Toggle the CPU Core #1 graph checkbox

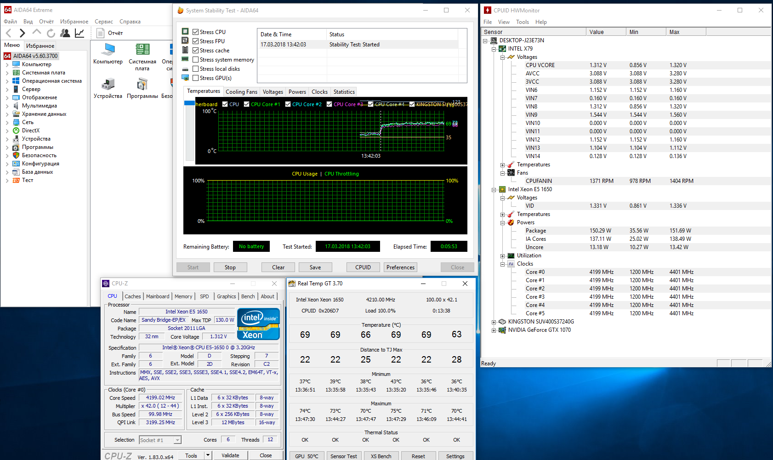pyautogui.click(x=247, y=104)
